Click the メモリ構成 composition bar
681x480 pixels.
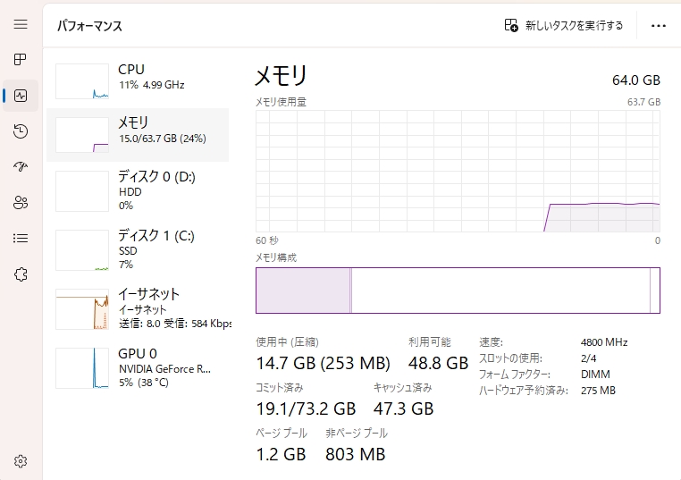(458, 291)
